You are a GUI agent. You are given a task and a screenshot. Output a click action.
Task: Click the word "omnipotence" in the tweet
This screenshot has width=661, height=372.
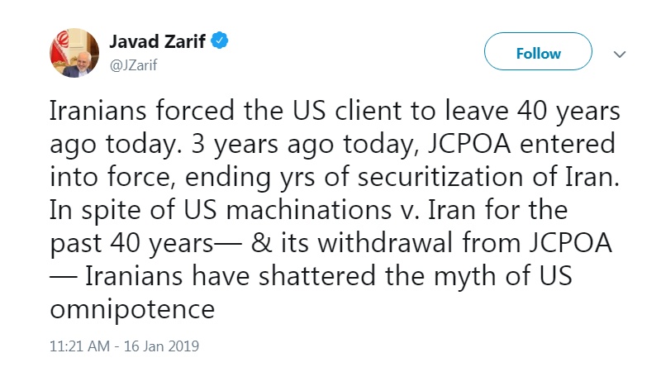point(133,309)
